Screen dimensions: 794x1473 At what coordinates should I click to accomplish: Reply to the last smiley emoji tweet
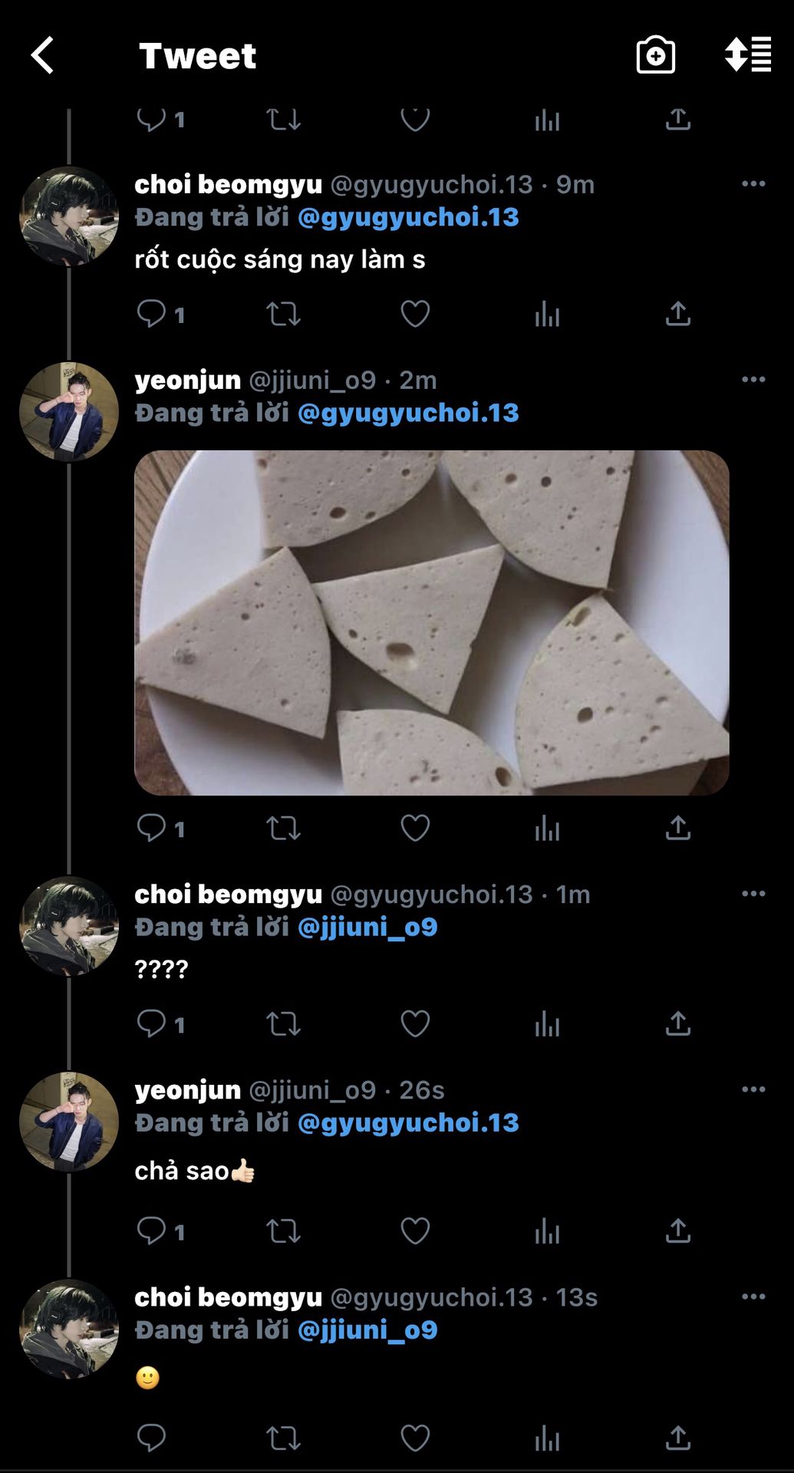(x=151, y=1438)
